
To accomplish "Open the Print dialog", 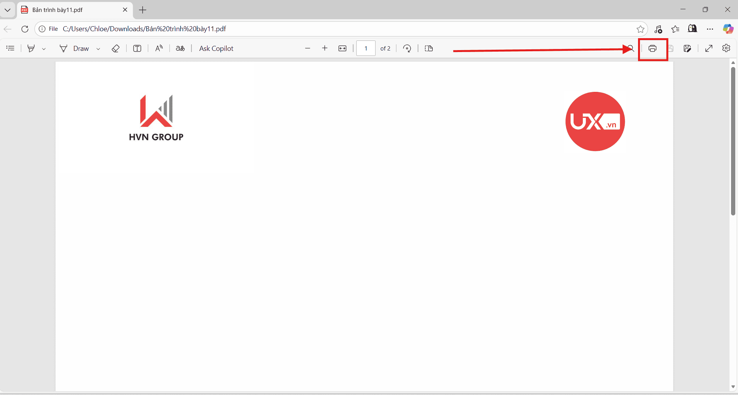I will click(653, 49).
